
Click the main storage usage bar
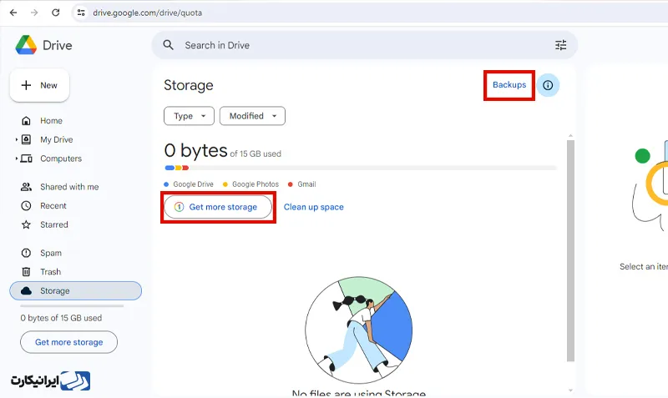(361, 168)
